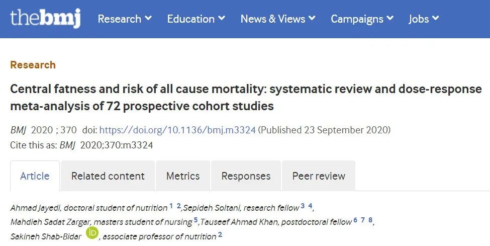Open affiliation footnote 3 for Sepideh Soltani
This screenshot has width=490, height=246.
point(303,206)
